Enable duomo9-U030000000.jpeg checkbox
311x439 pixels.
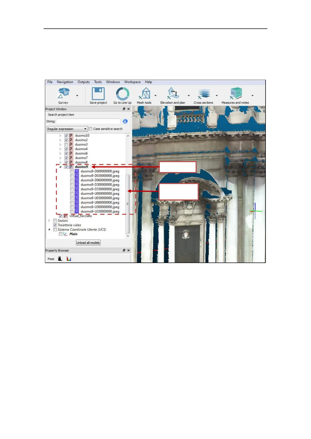click(x=72, y=198)
